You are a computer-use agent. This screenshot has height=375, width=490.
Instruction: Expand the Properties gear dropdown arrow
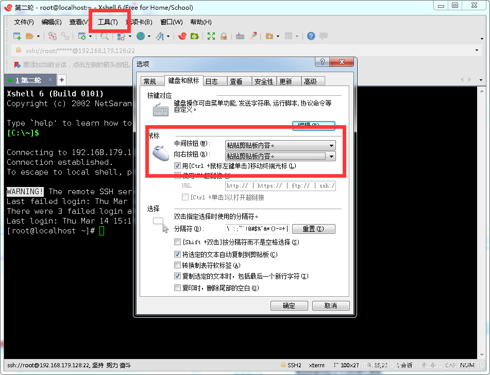pos(90,37)
